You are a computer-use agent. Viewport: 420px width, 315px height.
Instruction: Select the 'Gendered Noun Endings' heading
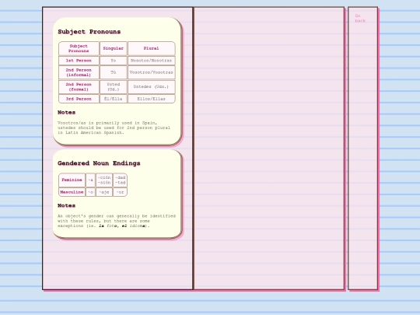click(99, 163)
